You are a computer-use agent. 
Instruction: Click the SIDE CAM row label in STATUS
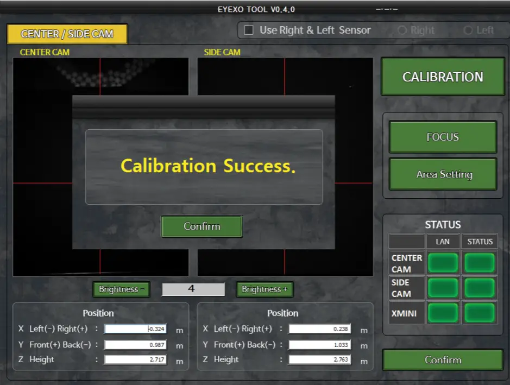click(401, 288)
